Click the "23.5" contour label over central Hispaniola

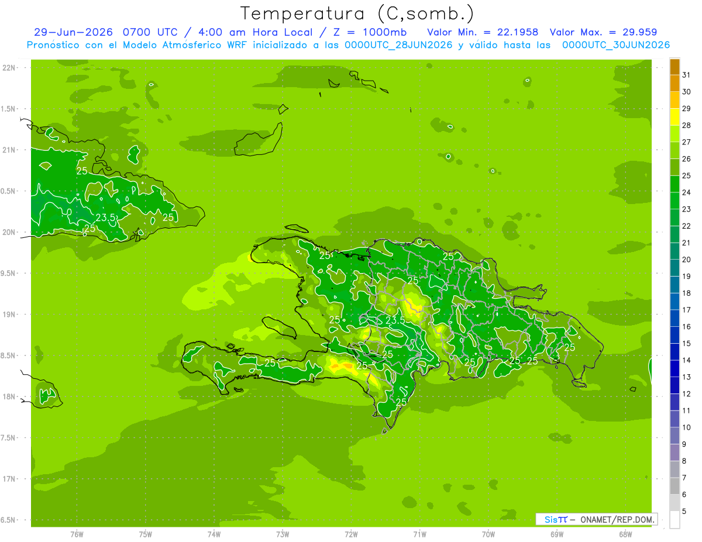[x=395, y=320]
